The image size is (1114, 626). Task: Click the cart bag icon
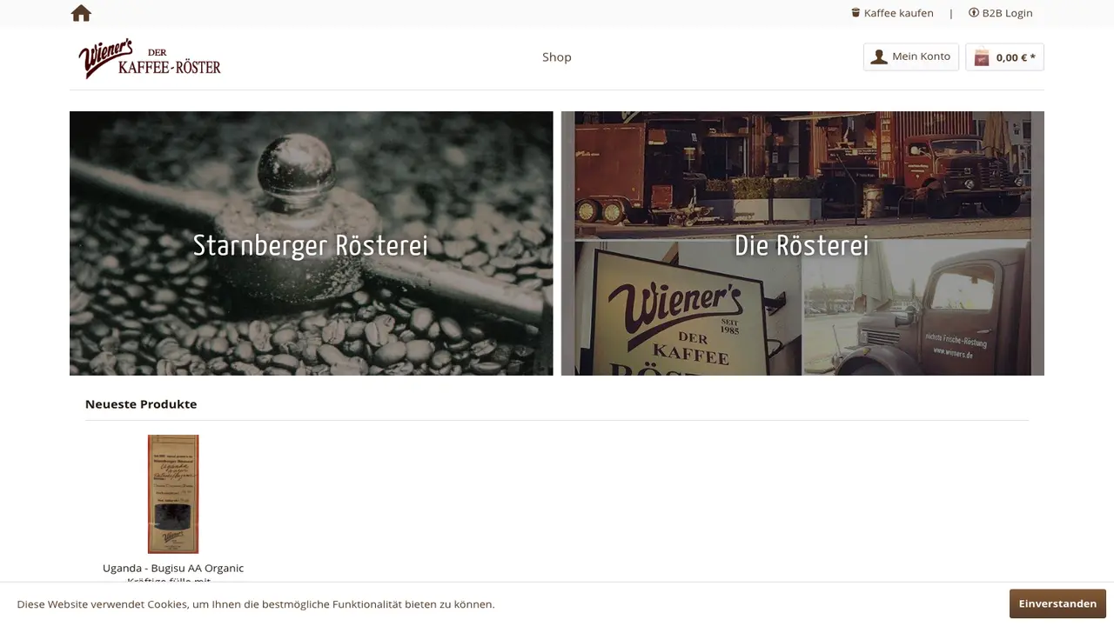point(982,57)
